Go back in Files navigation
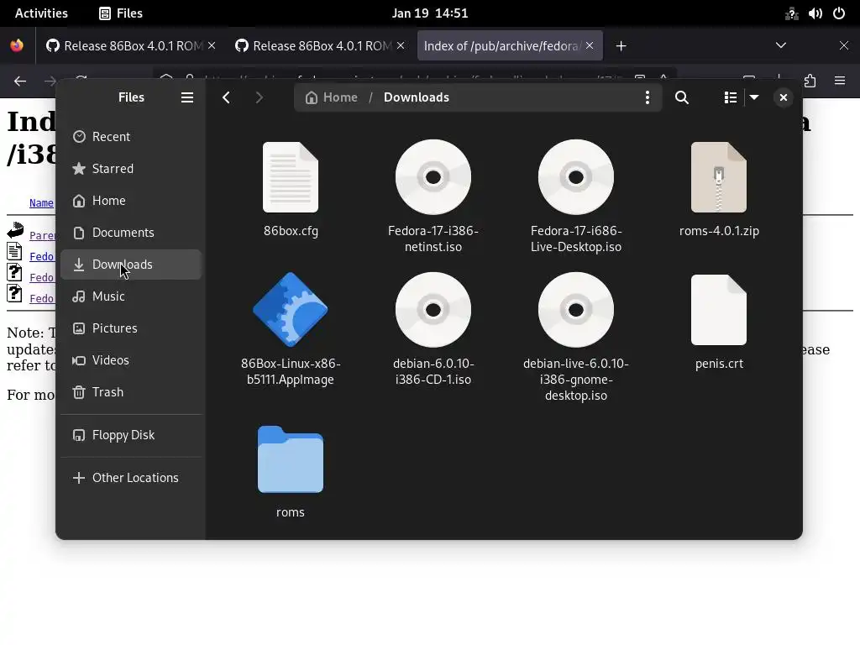This screenshot has height=645, width=860. pos(226,97)
